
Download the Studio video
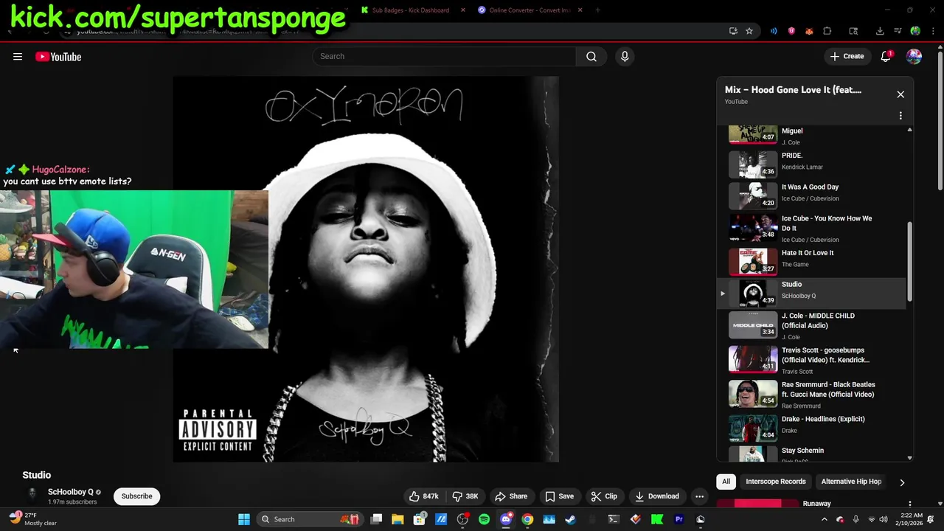(656, 496)
